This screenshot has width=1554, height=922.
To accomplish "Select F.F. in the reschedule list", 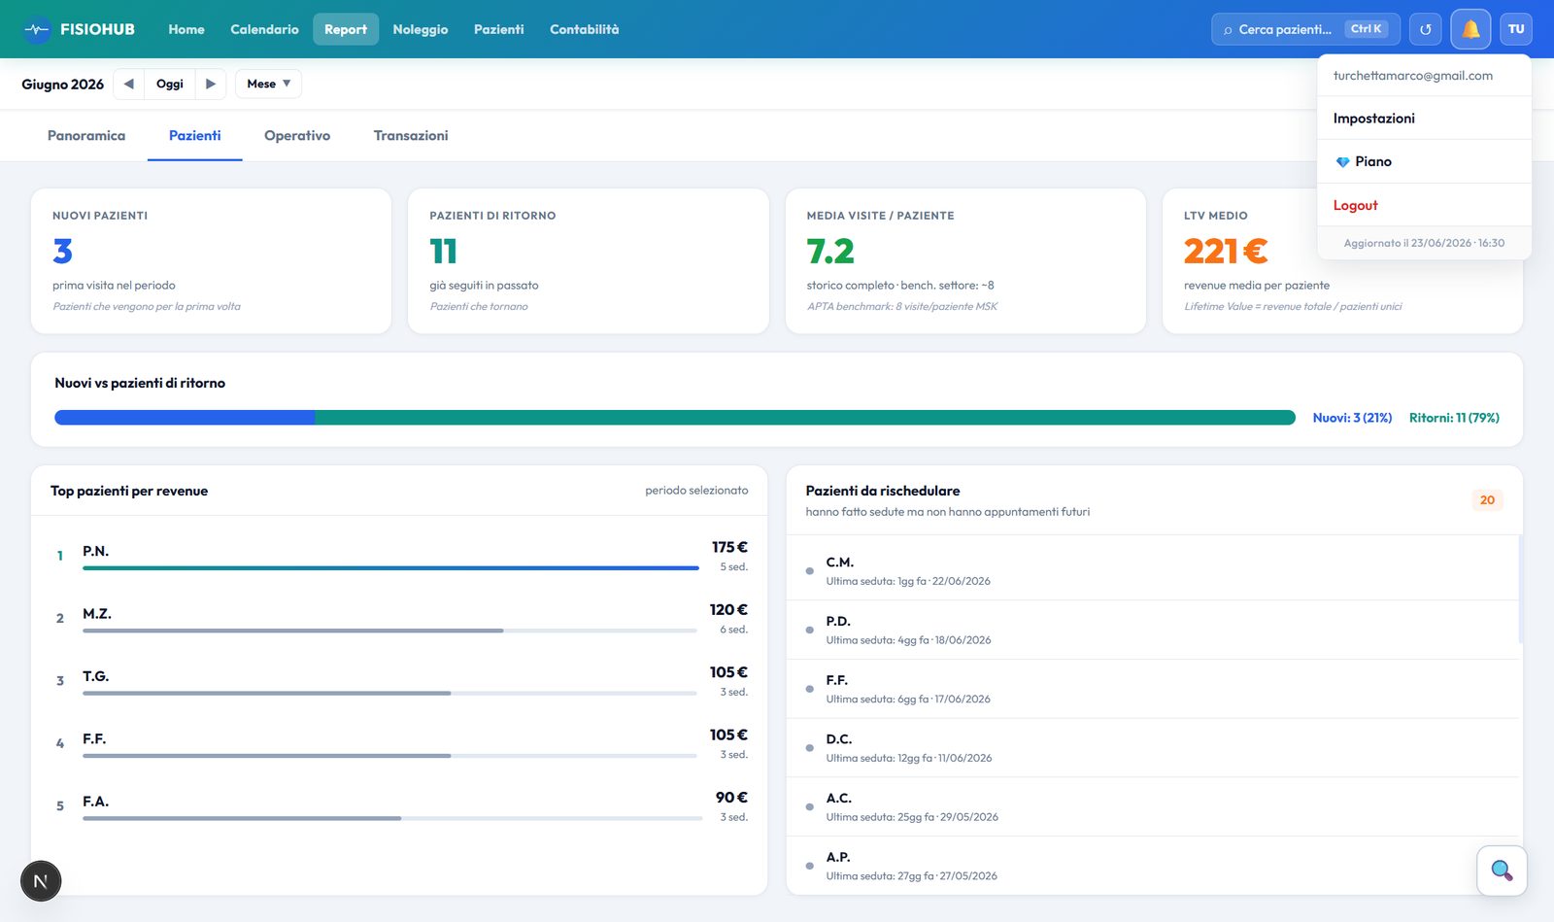I will [x=1153, y=689].
